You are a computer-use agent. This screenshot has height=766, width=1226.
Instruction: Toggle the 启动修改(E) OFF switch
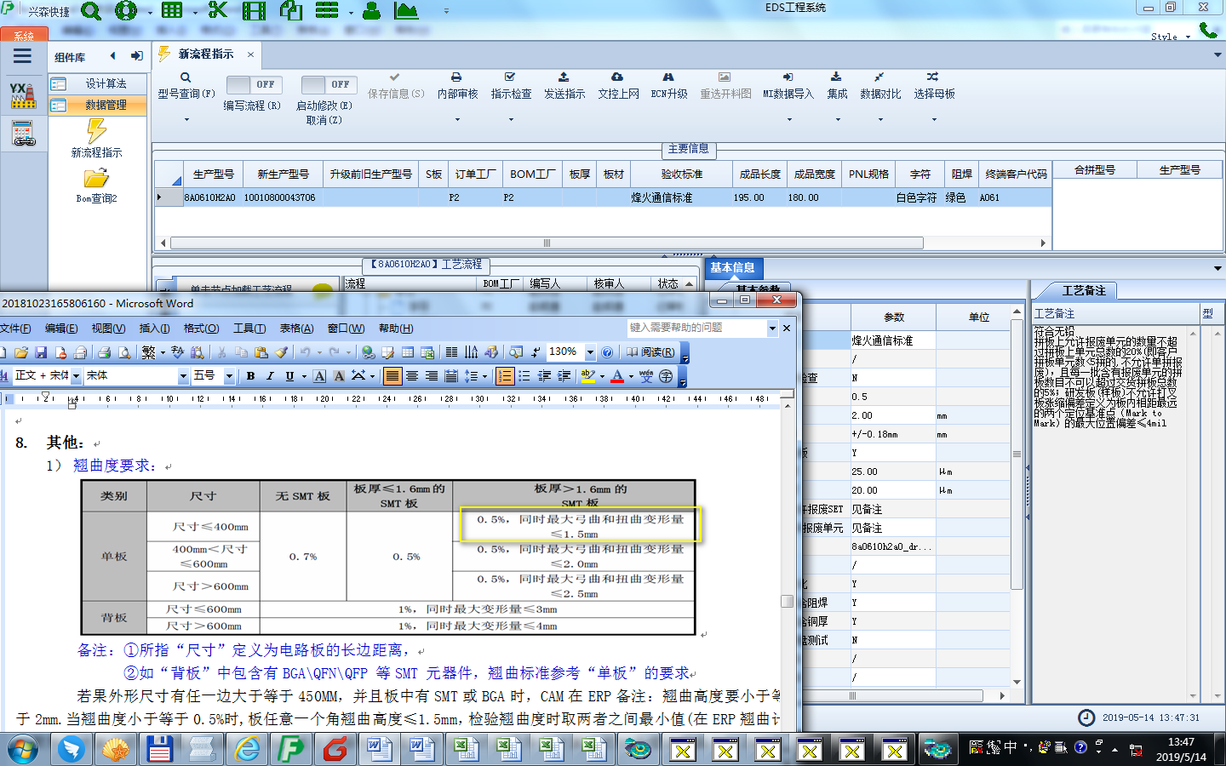[x=329, y=84]
